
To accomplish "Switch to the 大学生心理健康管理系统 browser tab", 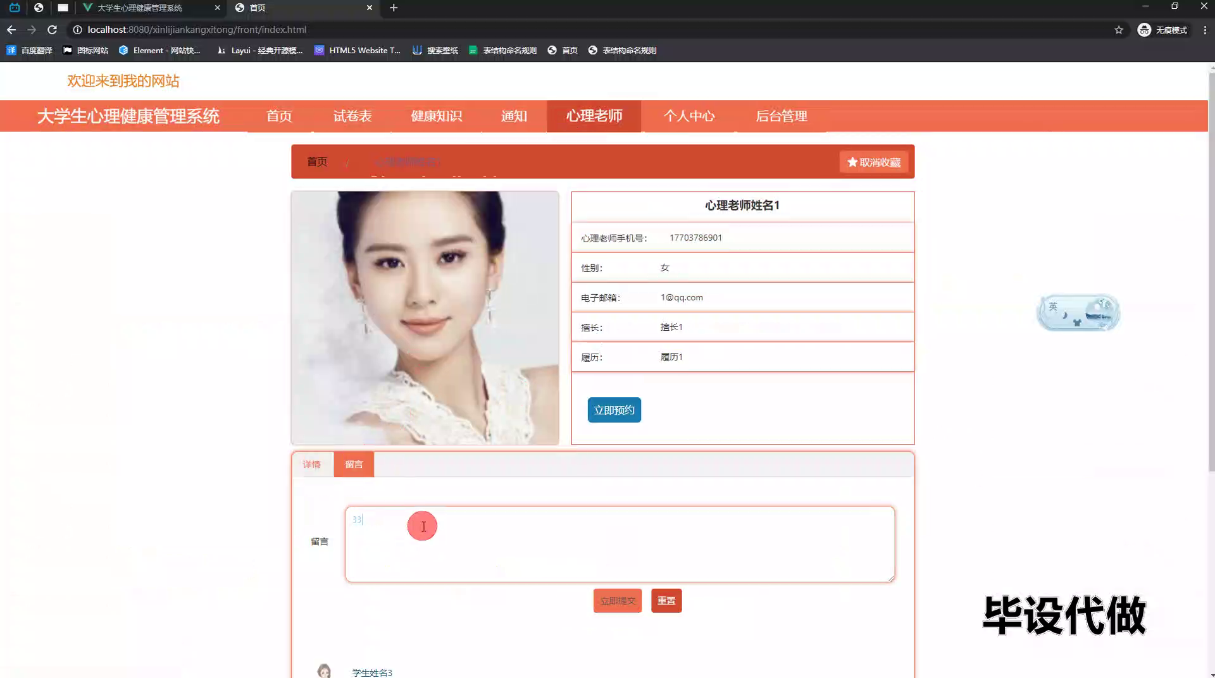I will pyautogui.click(x=151, y=8).
